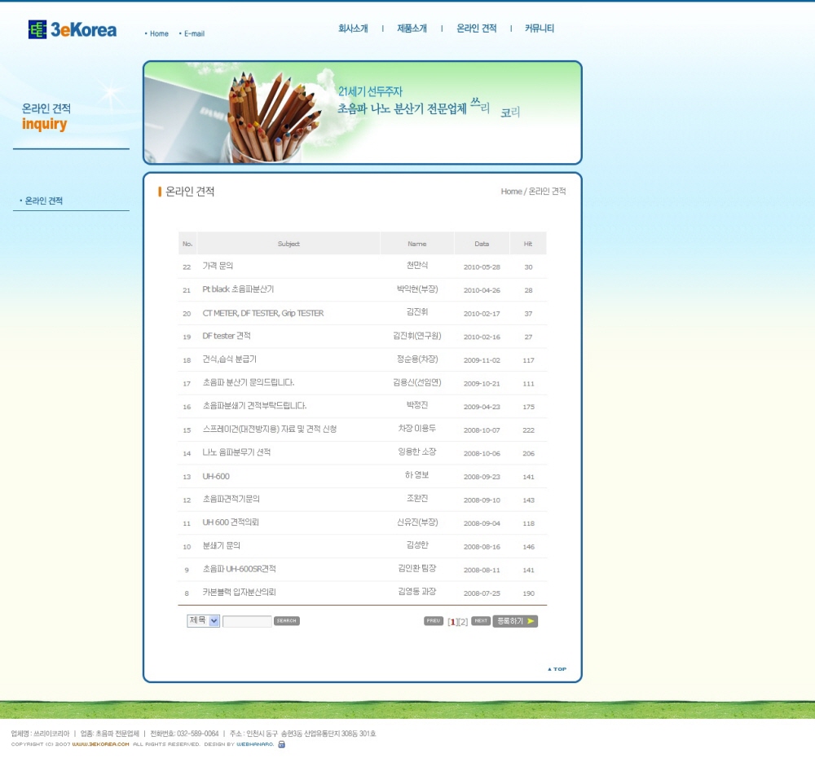Open the post titled UH-600
Viewport: 815px width, 767px height.
pos(216,476)
